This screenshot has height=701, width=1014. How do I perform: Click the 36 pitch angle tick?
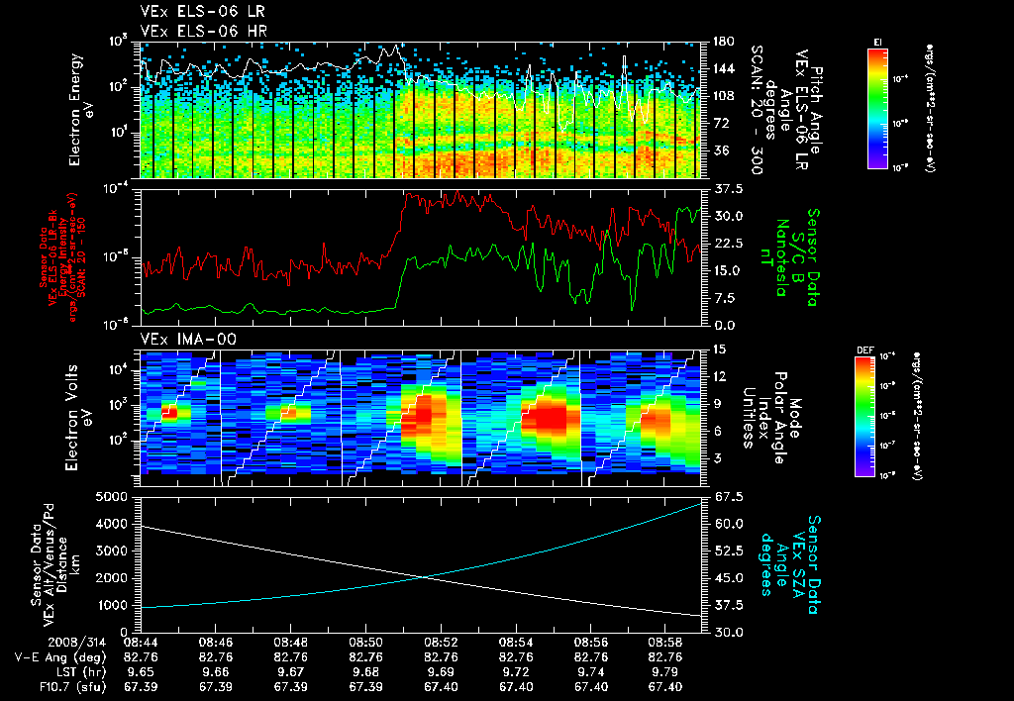[719, 150]
